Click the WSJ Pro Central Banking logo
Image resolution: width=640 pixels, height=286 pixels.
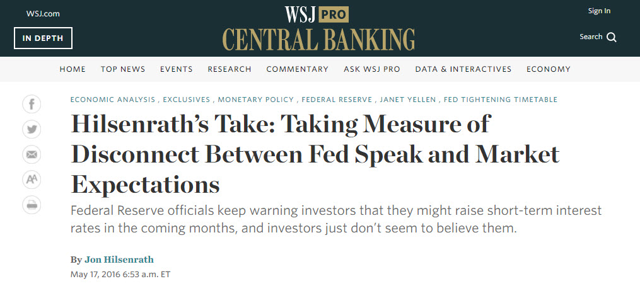tap(318, 28)
